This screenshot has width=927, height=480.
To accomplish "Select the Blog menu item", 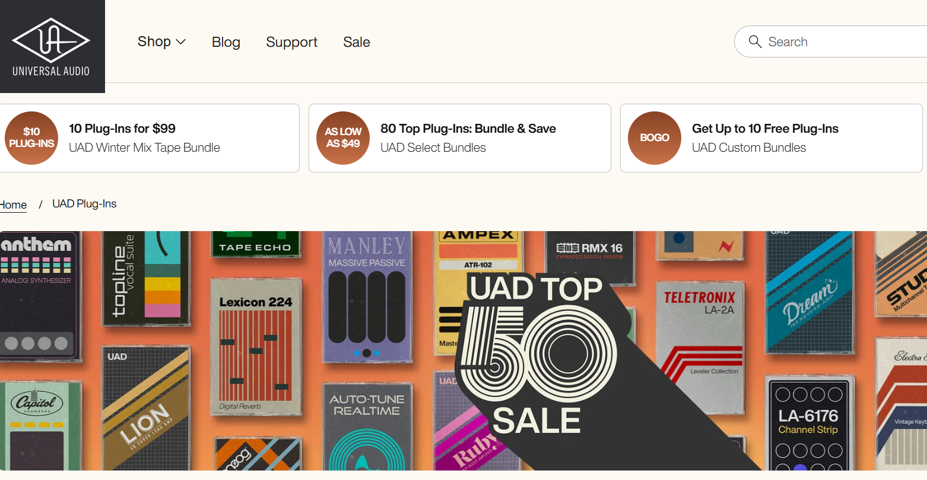I will tap(226, 41).
